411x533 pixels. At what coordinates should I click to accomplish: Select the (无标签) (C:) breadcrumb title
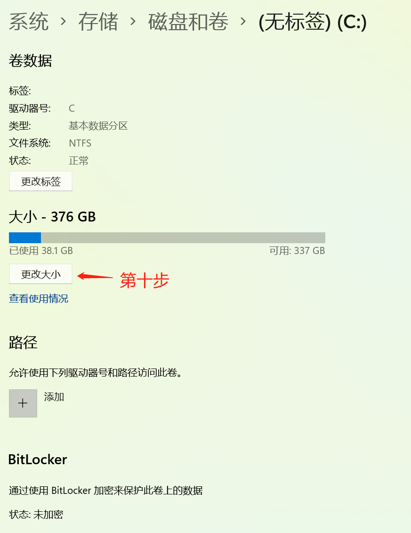point(313,22)
